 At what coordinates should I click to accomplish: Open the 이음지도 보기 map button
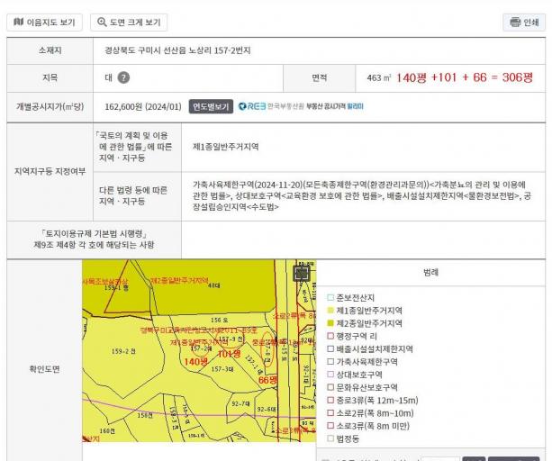[44, 23]
